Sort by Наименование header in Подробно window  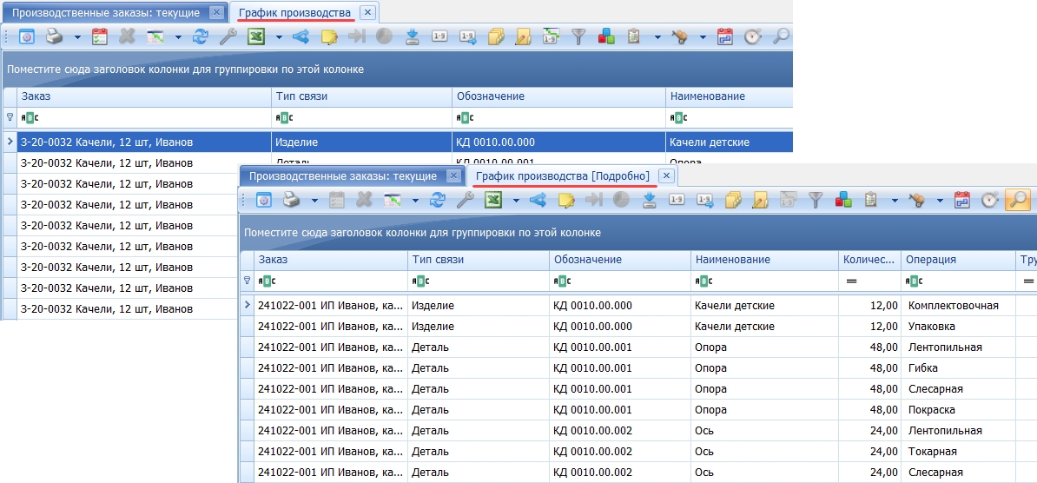(764, 260)
